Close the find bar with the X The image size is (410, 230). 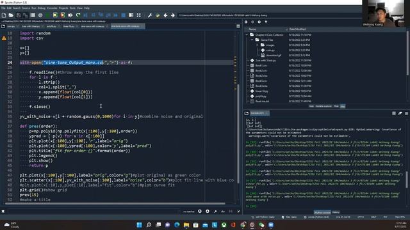[3, 211]
